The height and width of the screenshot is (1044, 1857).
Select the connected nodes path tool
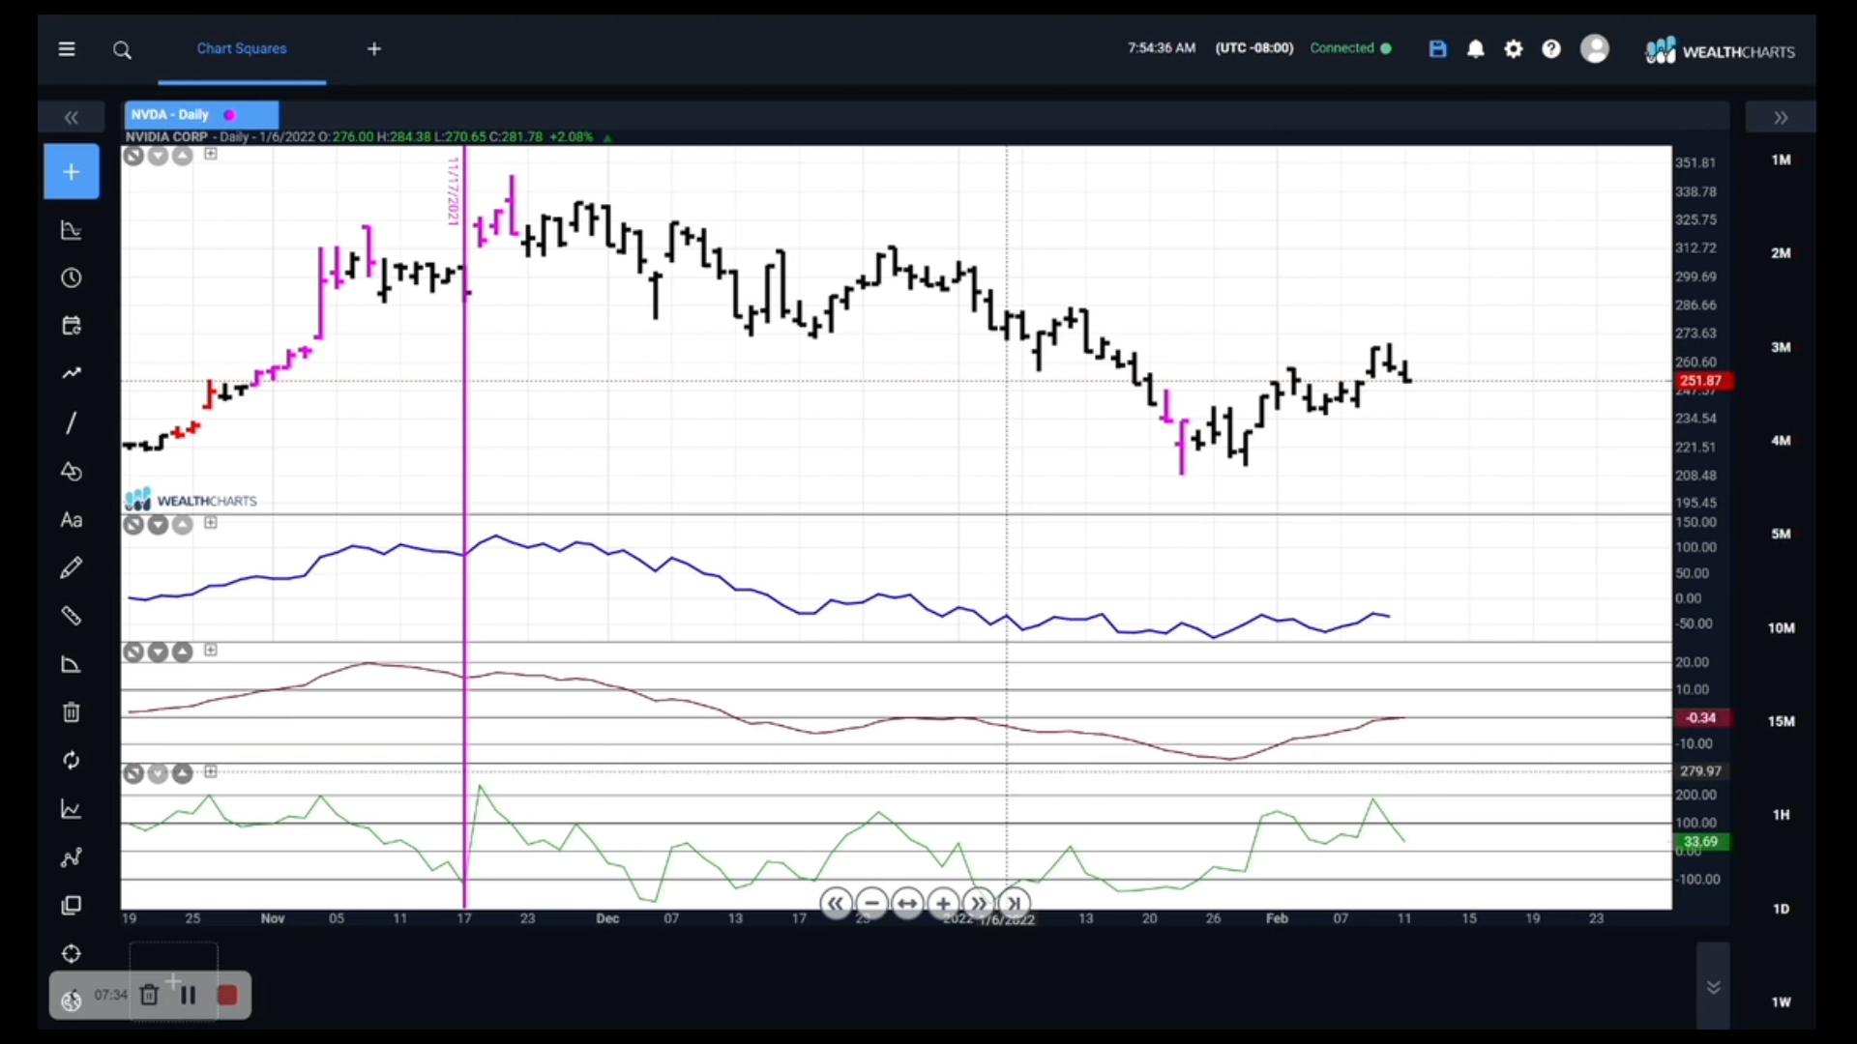(x=72, y=857)
